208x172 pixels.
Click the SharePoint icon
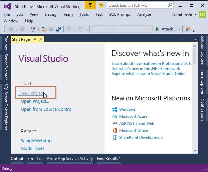pos(115,138)
